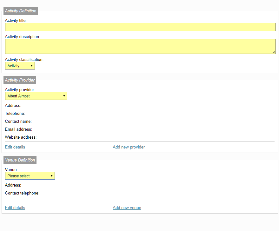Focus the Activity description text area
This screenshot has height=231, width=279.
tap(140, 47)
